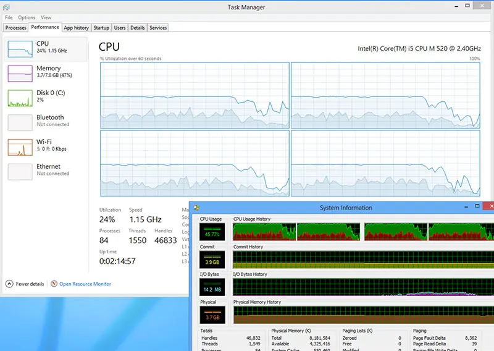Select the Ethernet adapter thumbnail
The height and width of the screenshot is (351, 494).
20,172
